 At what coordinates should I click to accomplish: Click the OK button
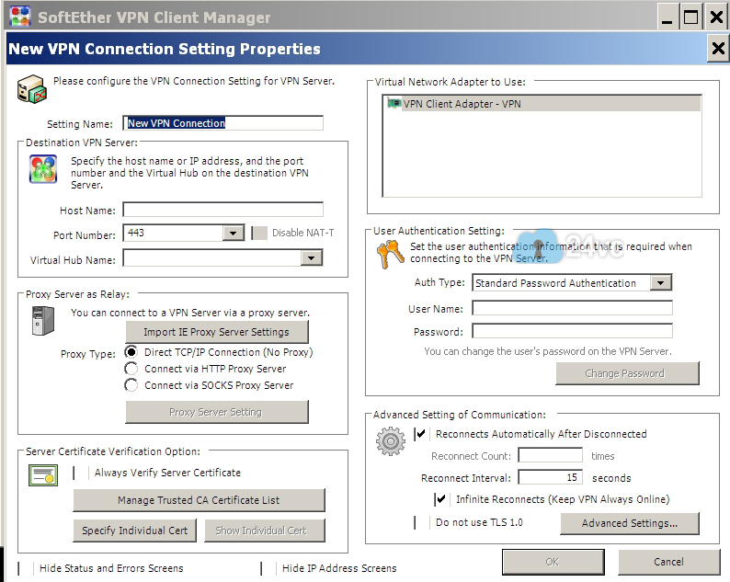553,562
